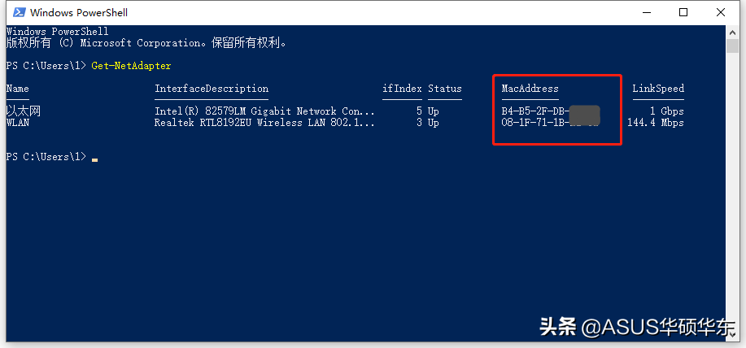Click the Intel 82579LM Gigabit description

(x=264, y=111)
